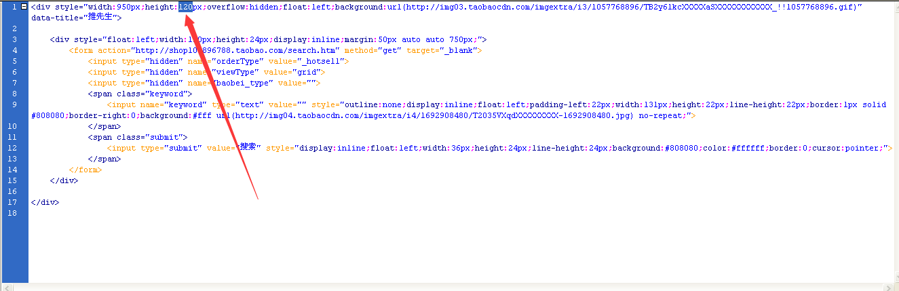Click line number 12 in the gutter
Image resolution: width=899 pixels, height=291 pixels.
tap(14, 148)
